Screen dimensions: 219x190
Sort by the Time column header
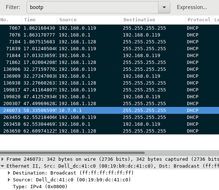tap(40, 20)
